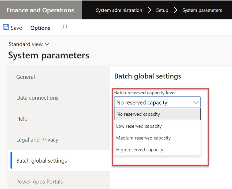Navigate to Setup in the breadcrumb
This screenshot has width=232, height=189.
[x=162, y=10]
